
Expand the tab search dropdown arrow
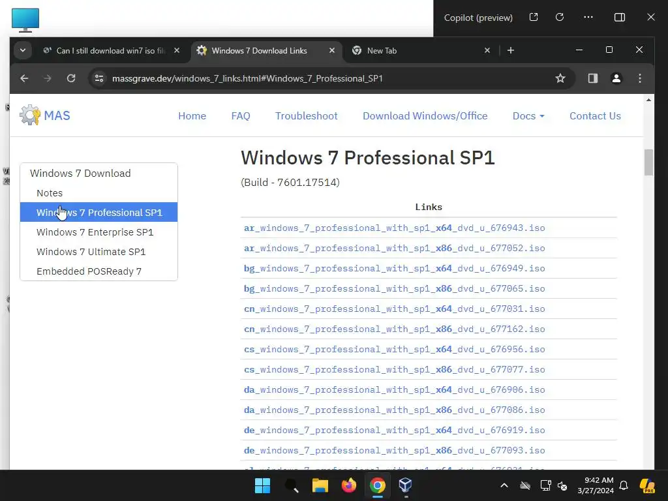click(x=23, y=50)
